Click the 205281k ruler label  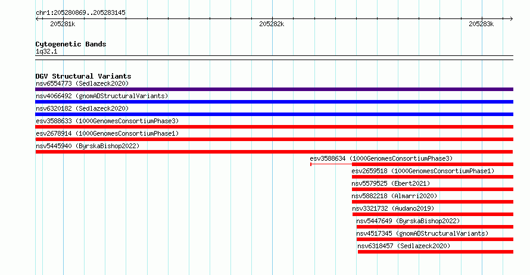(x=63, y=24)
